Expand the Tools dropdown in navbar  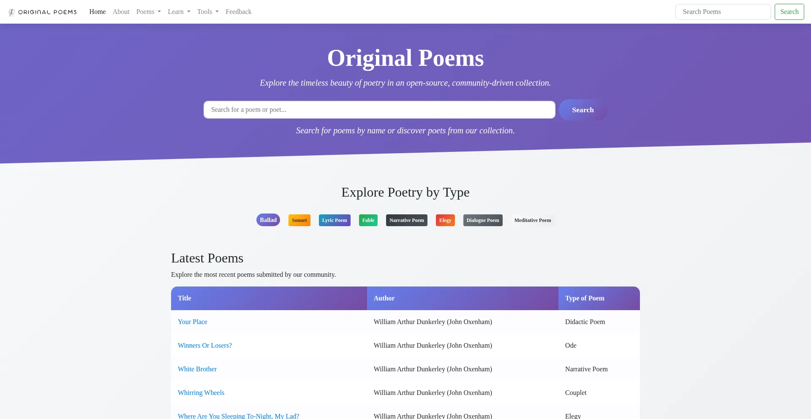click(x=207, y=12)
